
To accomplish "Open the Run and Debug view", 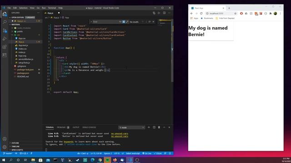I will tap(5, 38).
